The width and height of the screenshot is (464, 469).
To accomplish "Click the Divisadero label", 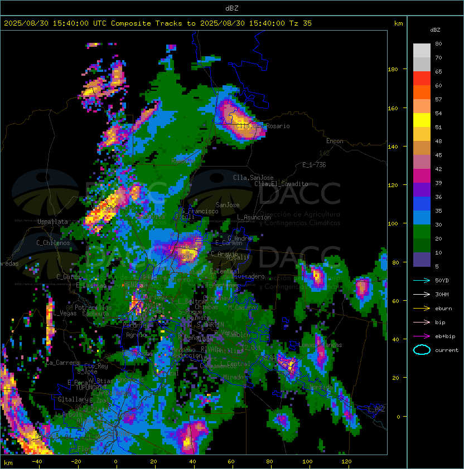I will [x=248, y=276].
